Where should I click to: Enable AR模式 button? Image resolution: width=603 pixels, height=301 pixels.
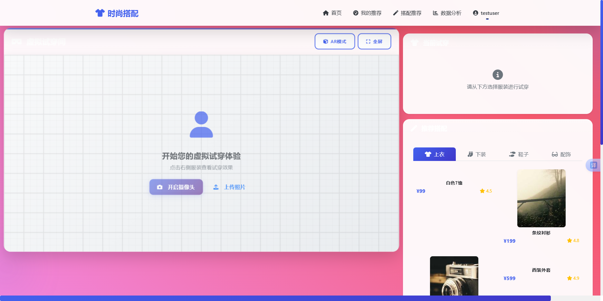coord(335,42)
